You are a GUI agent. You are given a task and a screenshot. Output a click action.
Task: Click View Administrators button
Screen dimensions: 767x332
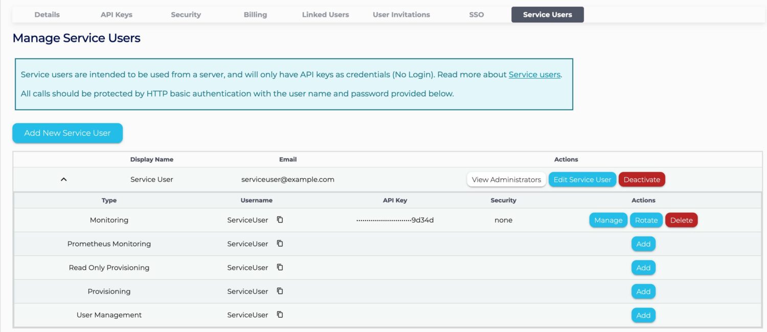(506, 179)
